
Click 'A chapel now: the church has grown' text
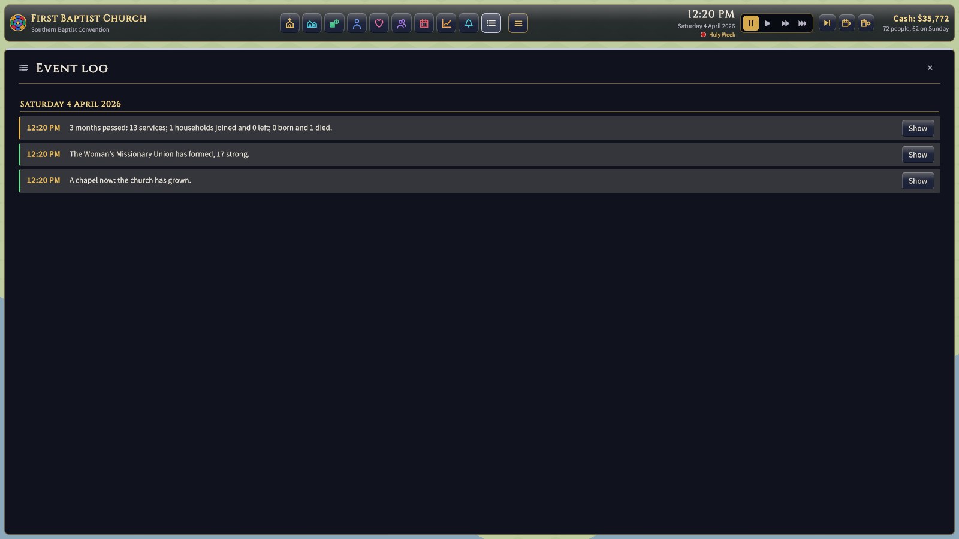[x=130, y=180]
